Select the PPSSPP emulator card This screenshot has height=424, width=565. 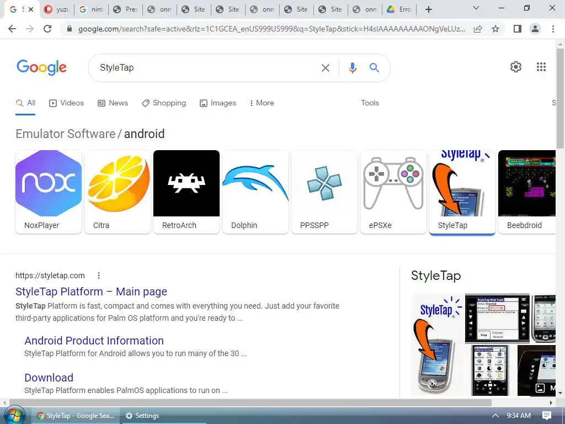click(324, 192)
